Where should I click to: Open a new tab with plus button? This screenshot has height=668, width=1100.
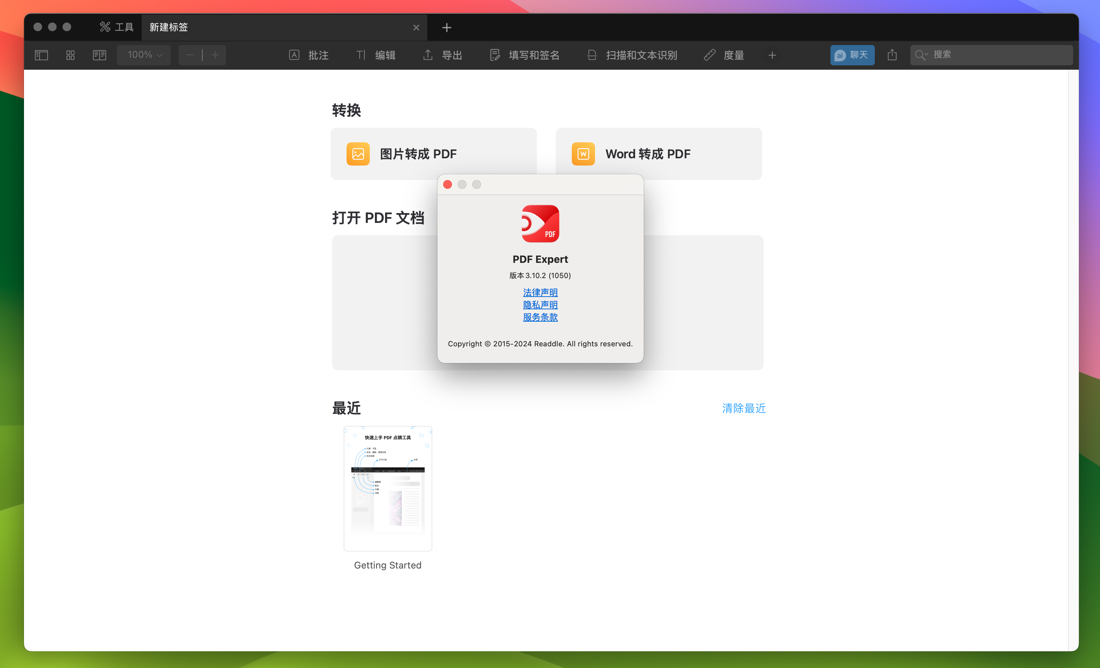tap(446, 28)
